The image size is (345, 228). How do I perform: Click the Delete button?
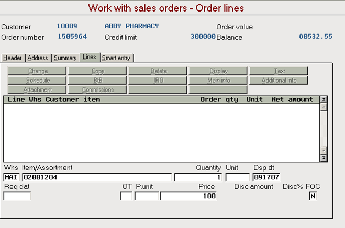tap(158, 71)
